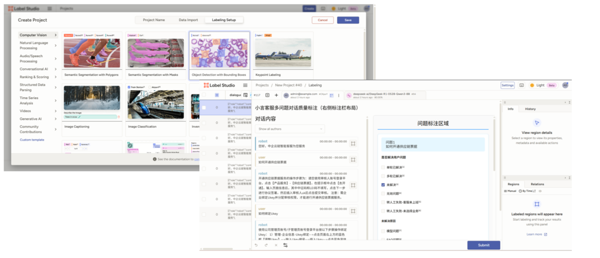600x258 pixels.
Task: Open Settings in Labeling window
Action: pyautogui.click(x=508, y=85)
